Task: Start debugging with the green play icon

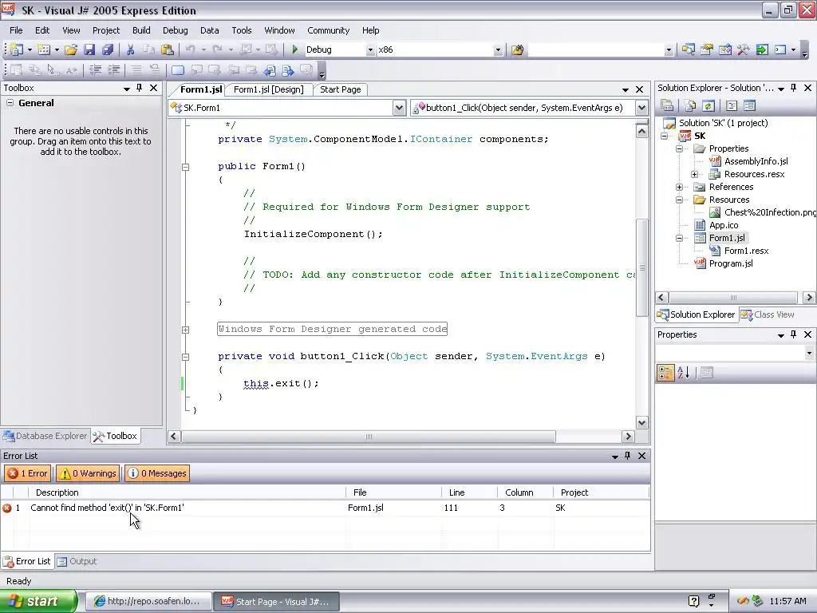Action: click(295, 49)
